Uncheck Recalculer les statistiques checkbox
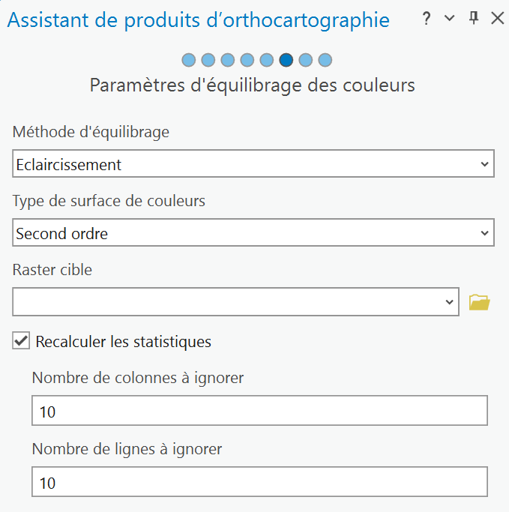The image size is (509, 512). [x=21, y=341]
